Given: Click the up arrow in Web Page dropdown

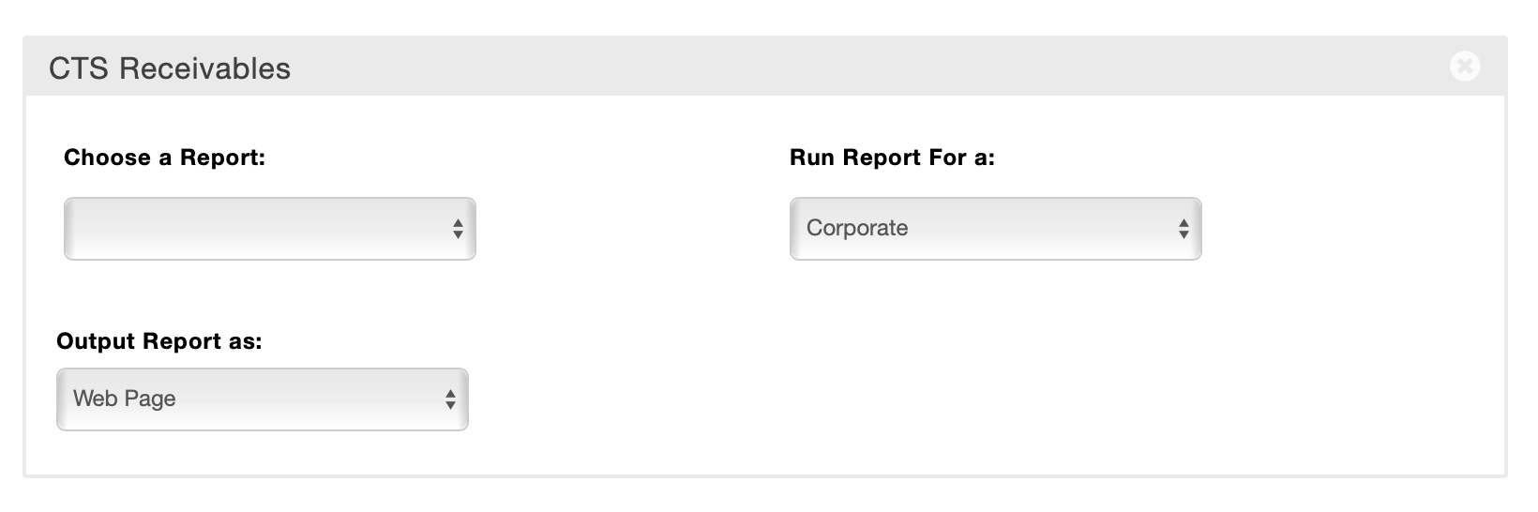Looking at the screenshot, I should click(450, 394).
